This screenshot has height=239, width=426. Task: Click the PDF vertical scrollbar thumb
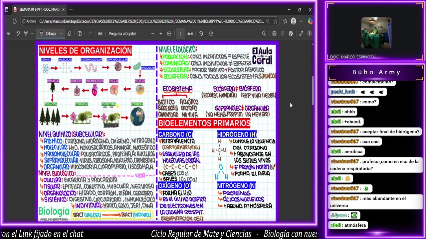(x=313, y=90)
